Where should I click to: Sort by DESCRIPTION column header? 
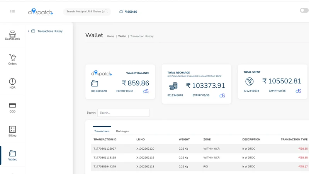pyautogui.click(x=251, y=140)
